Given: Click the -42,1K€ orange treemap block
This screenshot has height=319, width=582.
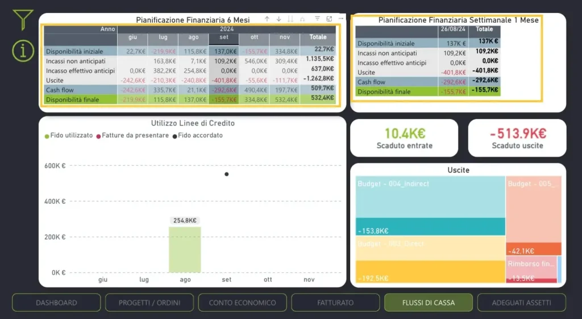Looking at the screenshot, I should 533,249.
